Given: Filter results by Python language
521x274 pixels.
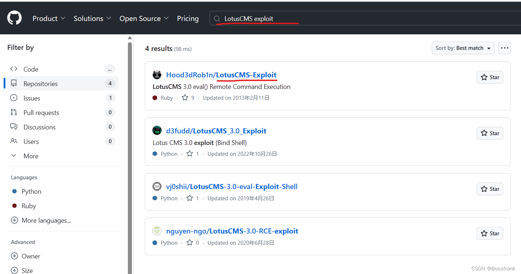Looking at the screenshot, I should (x=31, y=191).
